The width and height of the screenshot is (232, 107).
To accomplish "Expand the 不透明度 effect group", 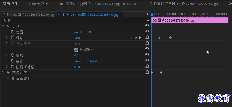I will pos(3,72).
